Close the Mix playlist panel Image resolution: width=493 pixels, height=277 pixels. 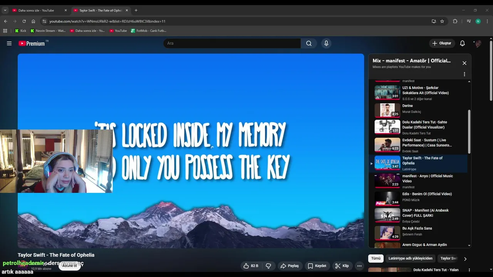pos(464,63)
